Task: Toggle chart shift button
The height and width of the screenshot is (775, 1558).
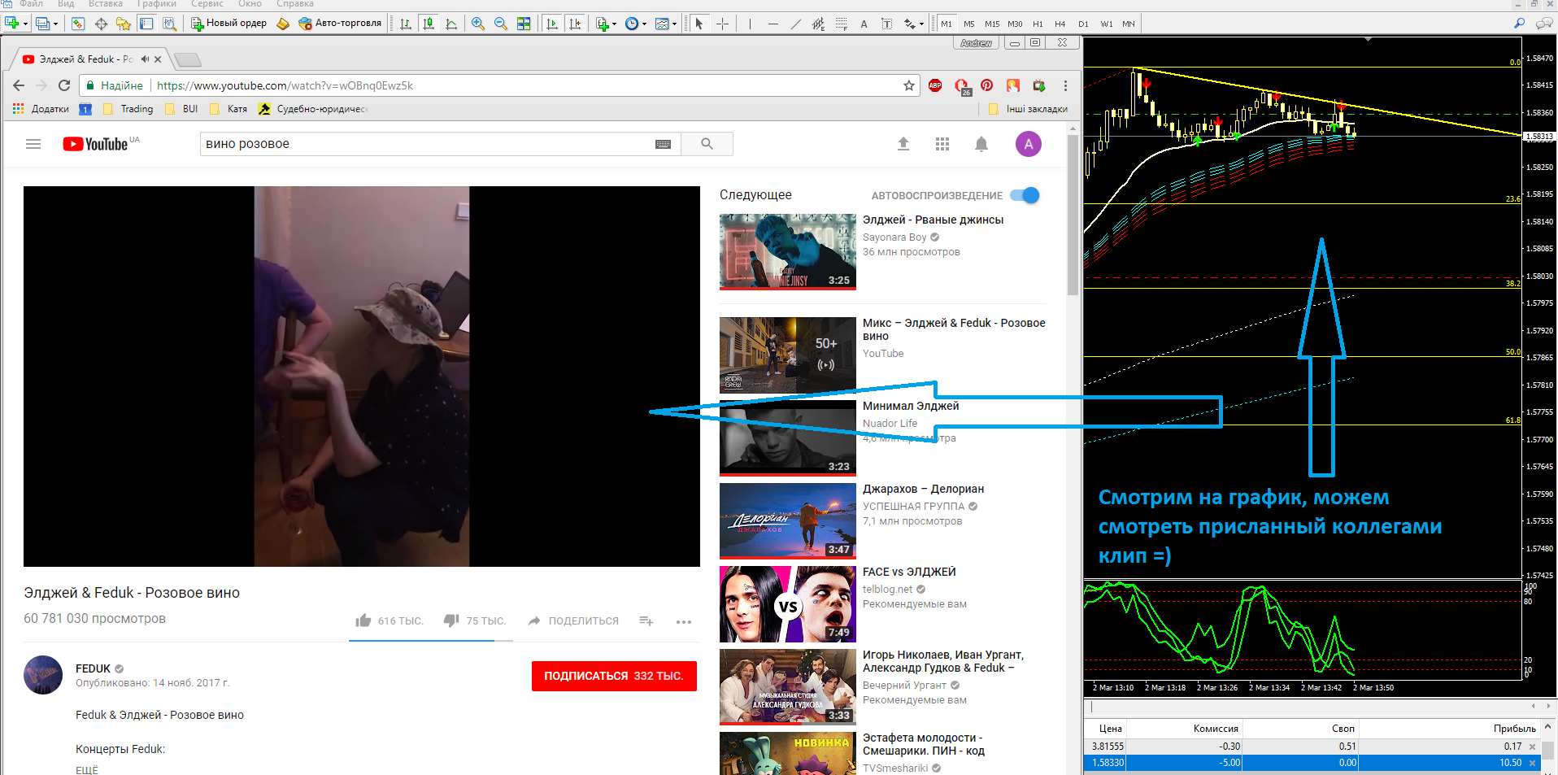Action: [575, 24]
